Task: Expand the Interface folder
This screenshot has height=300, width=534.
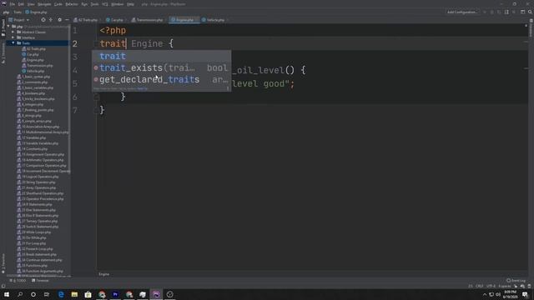Action: click(13, 37)
